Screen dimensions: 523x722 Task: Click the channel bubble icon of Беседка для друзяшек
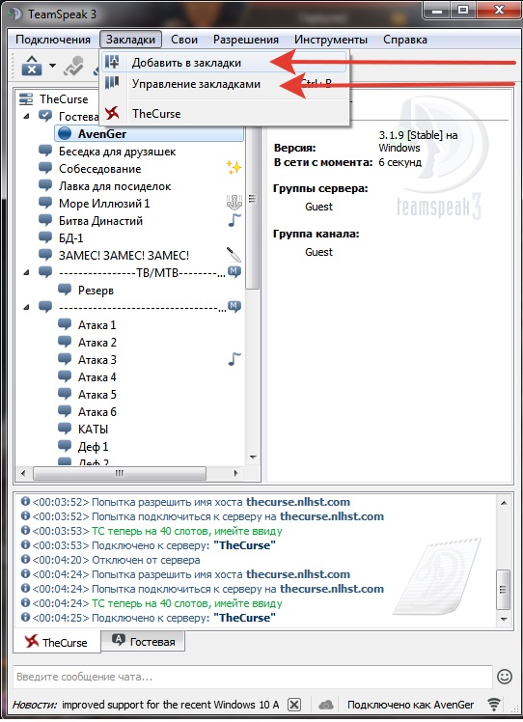click(x=45, y=151)
